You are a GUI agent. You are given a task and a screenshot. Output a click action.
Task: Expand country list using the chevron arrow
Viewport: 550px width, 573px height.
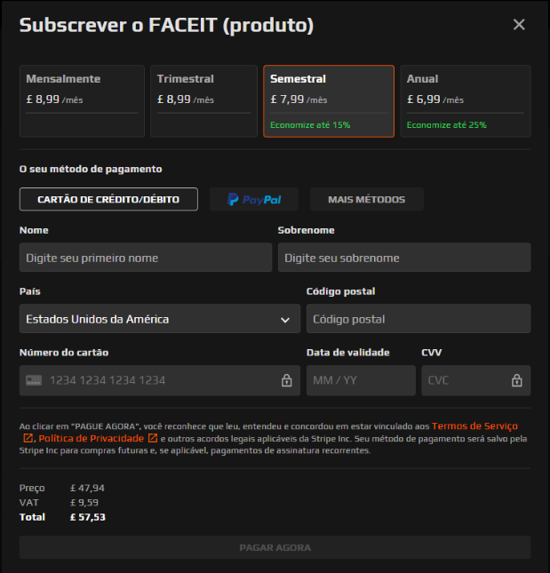[x=285, y=319]
